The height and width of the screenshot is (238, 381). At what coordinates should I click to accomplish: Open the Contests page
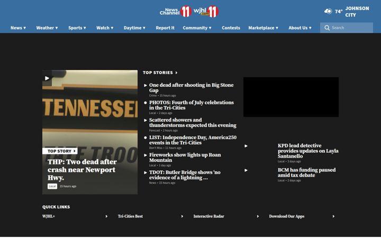click(231, 28)
